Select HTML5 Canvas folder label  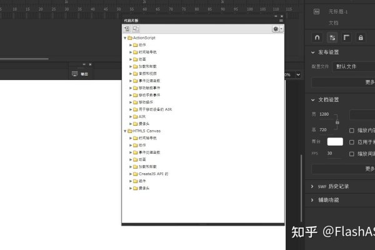pos(147,131)
